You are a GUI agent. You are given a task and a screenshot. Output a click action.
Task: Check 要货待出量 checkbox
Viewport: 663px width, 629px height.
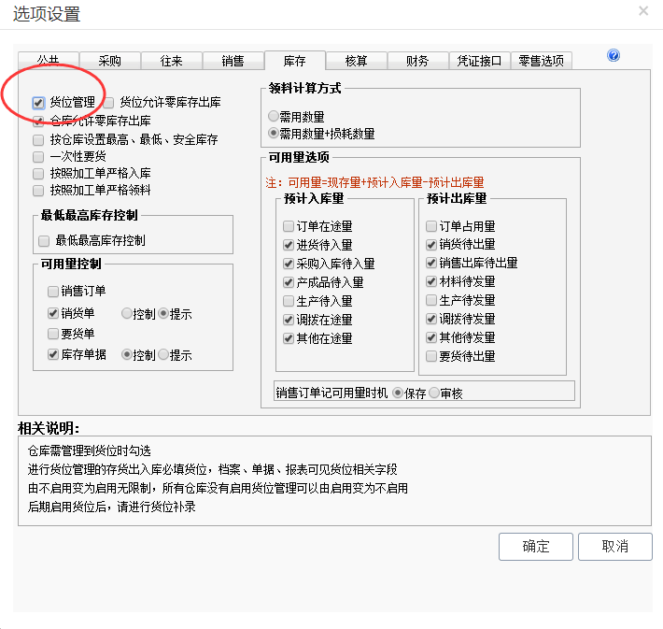[431, 356]
